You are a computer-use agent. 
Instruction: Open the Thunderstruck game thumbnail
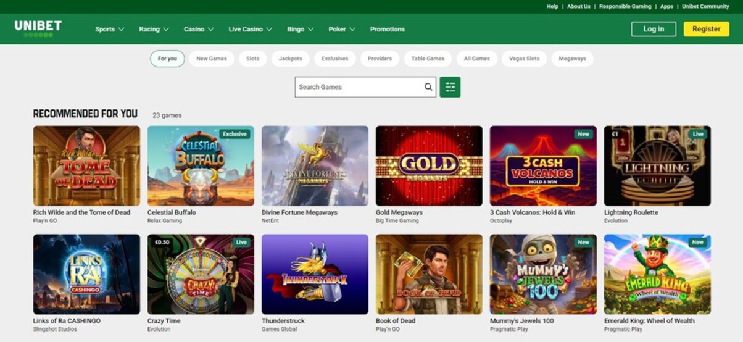pyautogui.click(x=315, y=274)
